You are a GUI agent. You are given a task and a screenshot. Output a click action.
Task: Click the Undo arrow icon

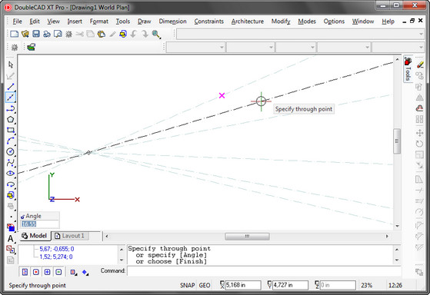pyautogui.click(x=134, y=34)
